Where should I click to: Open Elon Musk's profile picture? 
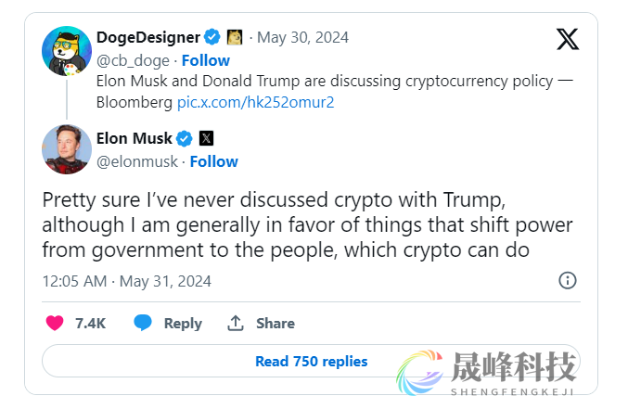tap(67, 148)
